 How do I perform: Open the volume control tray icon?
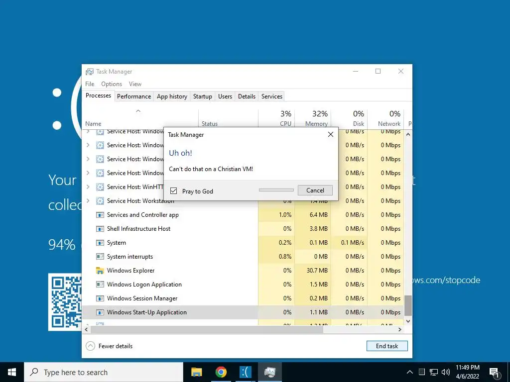pyautogui.click(x=446, y=372)
